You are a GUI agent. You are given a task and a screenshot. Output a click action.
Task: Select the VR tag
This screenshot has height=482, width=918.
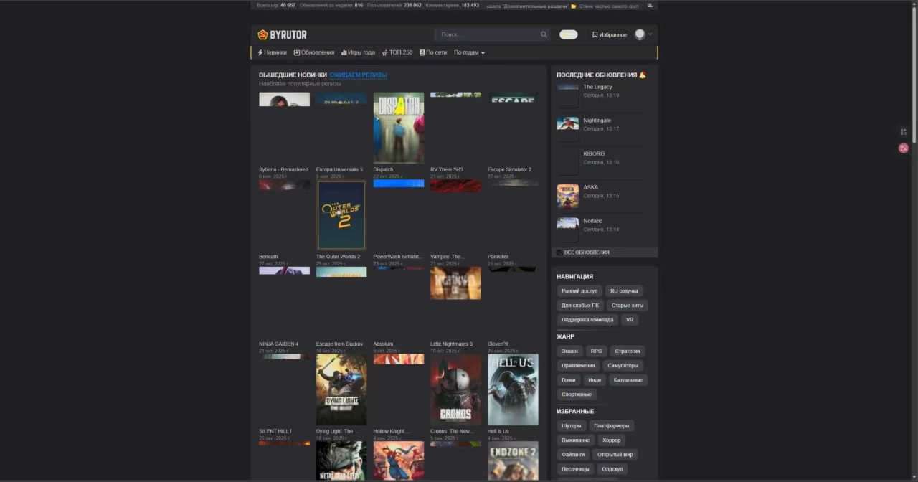pyautogui.click(x=630, y=320)
